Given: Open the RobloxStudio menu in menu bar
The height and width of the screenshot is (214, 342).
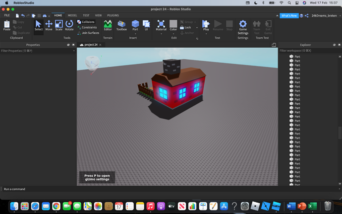Looking at the screenshot, I should pos(24,3).
